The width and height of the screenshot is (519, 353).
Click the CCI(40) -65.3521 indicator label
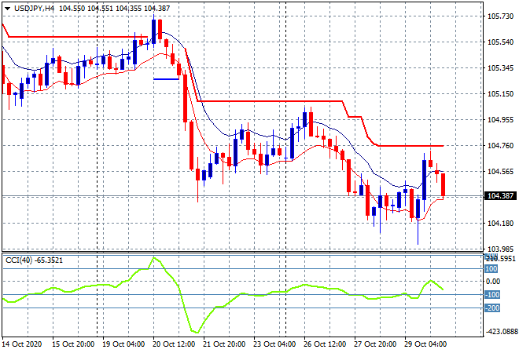click(x=34, y=260)
